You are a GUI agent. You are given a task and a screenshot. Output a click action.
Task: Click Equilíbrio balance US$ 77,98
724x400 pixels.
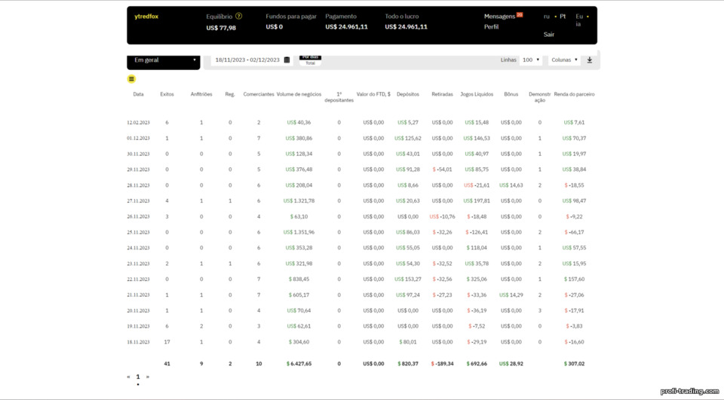click(x=221, y=28)
